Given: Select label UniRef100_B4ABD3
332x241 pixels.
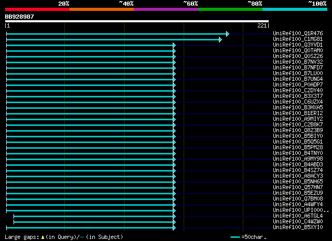Looking at the screenshot, I should [x=298, y=165].
